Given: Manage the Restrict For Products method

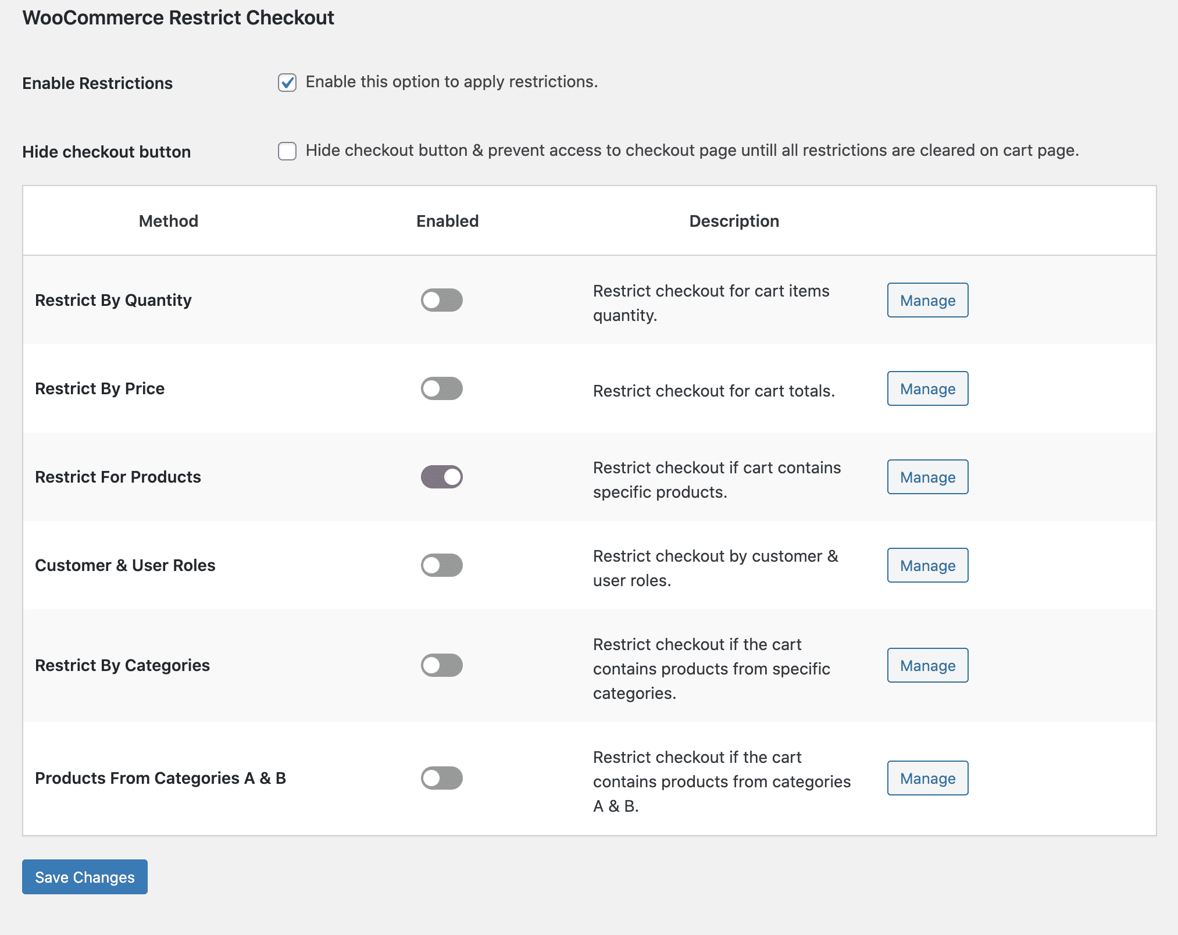Looking at the screenshot, I should pyautogui.click(x=927, y=477).
